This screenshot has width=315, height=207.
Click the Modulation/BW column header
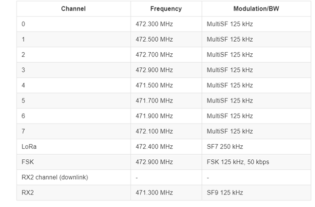click(x=256, y=9)
